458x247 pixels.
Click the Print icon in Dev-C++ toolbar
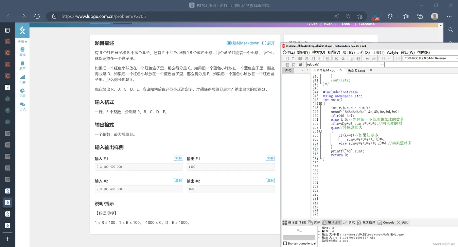click(327, 59)
